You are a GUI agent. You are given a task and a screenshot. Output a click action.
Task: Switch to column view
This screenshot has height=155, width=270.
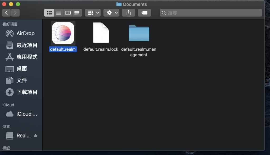point(68,13)
